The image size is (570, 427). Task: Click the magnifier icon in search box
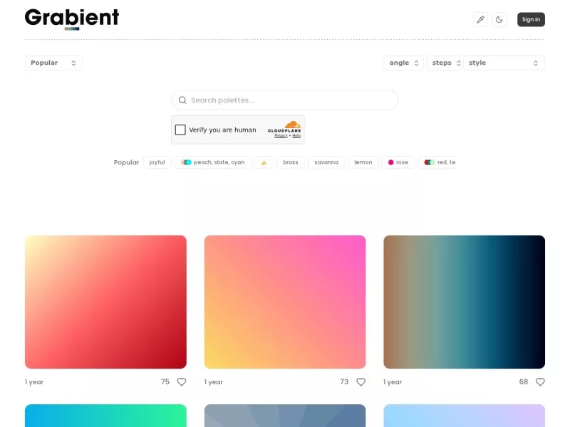click(182, 100)
